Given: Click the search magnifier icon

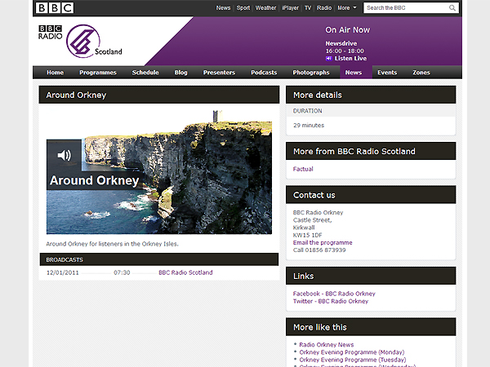Looking at the screenshot, I should coord(452,8).
